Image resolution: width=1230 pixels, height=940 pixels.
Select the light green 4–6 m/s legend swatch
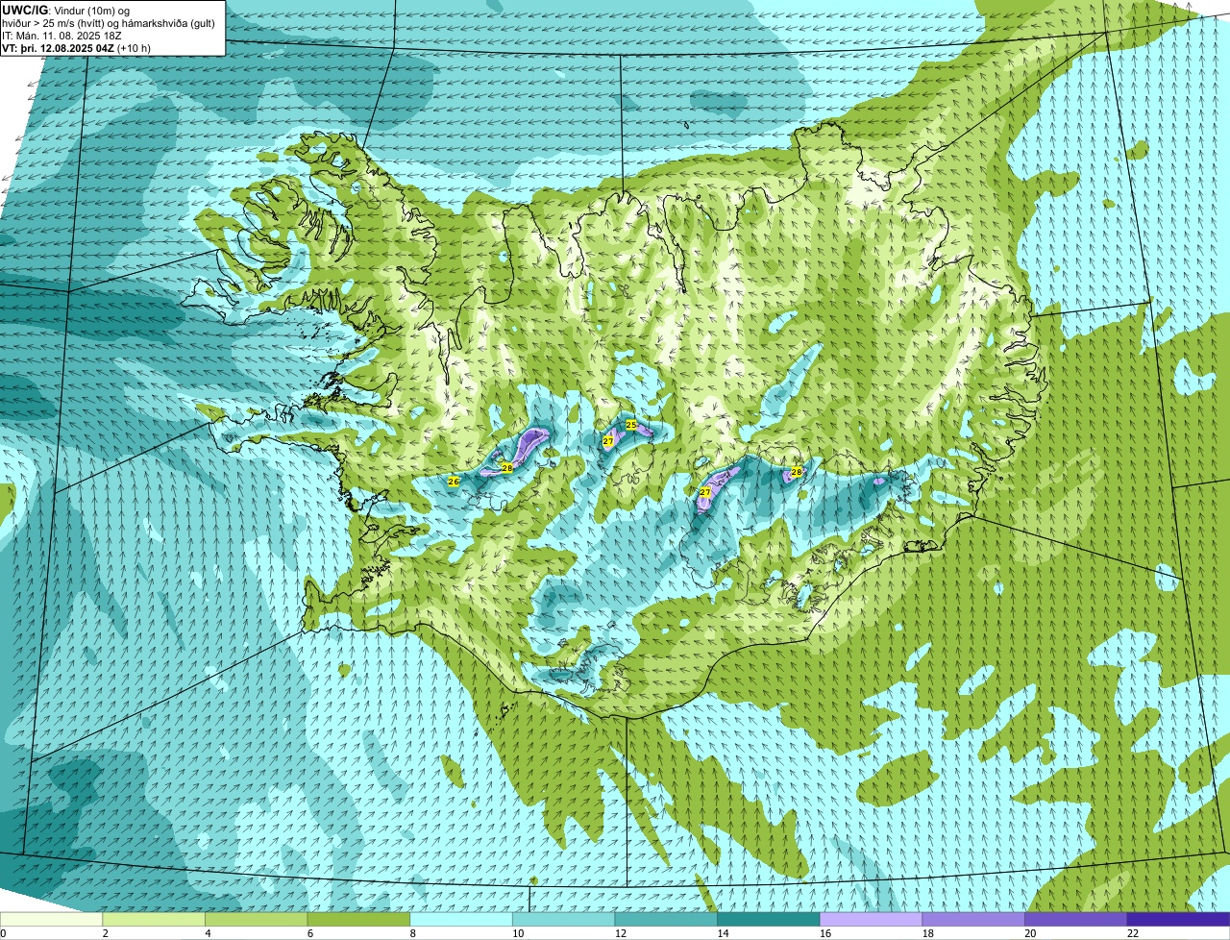(256, 919)
